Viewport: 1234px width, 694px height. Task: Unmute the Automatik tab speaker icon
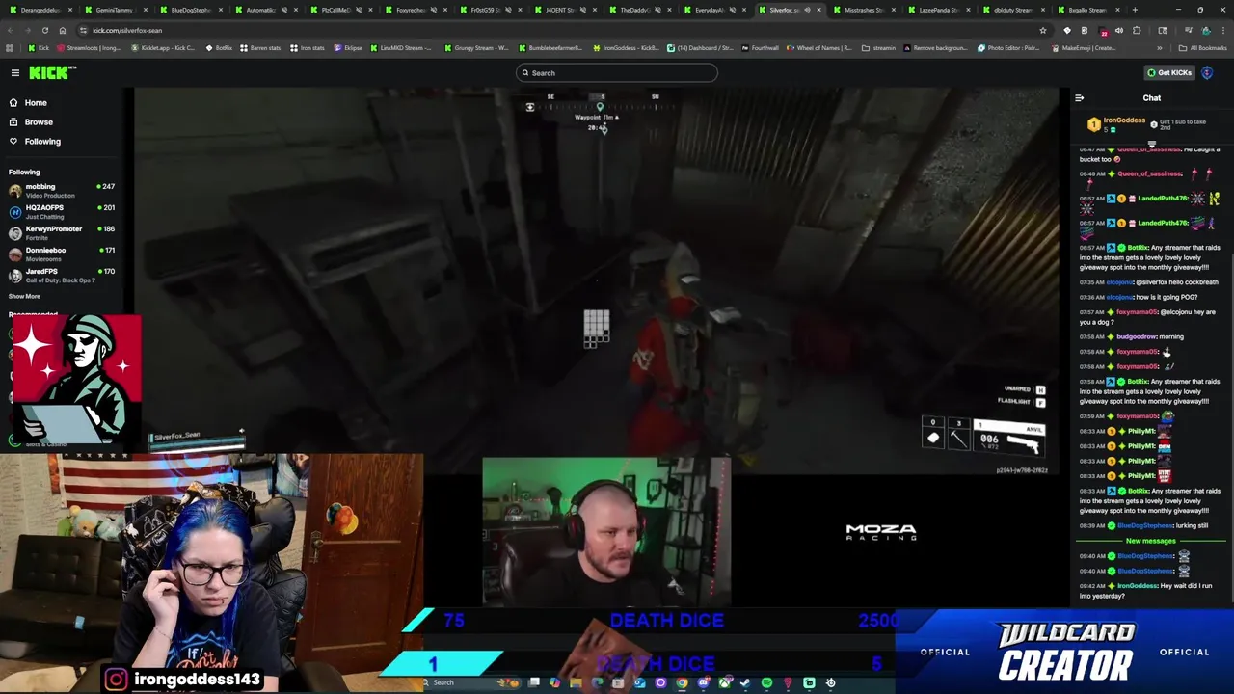click(x=284, y=10)
